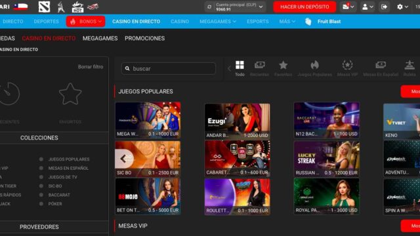
Task: Open Lucky Streak Russian game thumbnail
Action: pyautogui.click(x=327, y=159)
